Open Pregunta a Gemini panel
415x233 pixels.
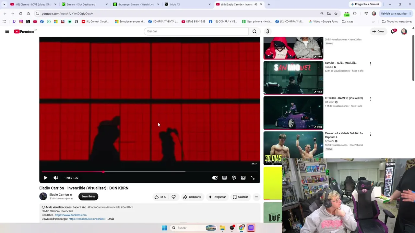pyautogui.click(x=365, y=5)
